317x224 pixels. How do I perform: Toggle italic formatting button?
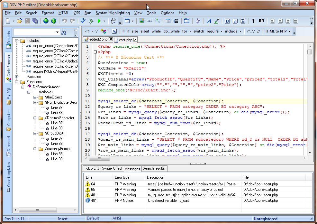tap(235, 21)
